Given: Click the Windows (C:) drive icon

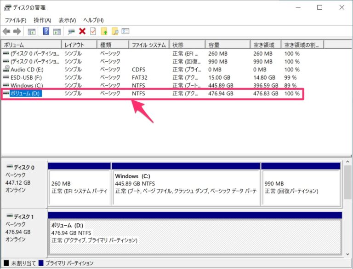Looking at the screenshot, I should pyautogui.click(x=6, y=85).
